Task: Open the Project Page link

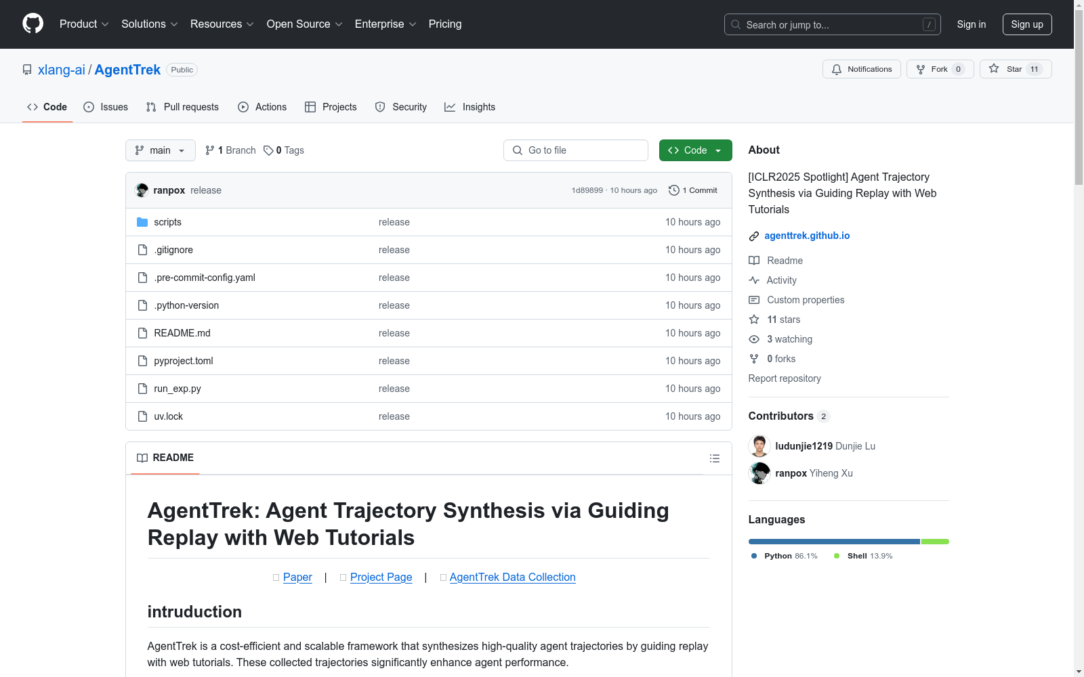Action: tap(381, 577)
